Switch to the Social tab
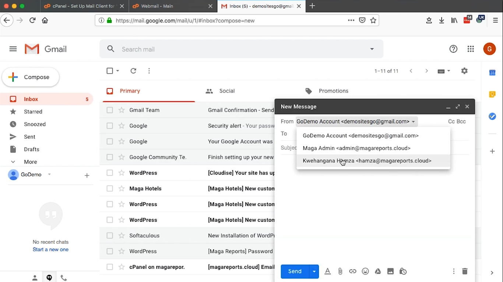Screen dimensions: 503x282 pos(220,91)
